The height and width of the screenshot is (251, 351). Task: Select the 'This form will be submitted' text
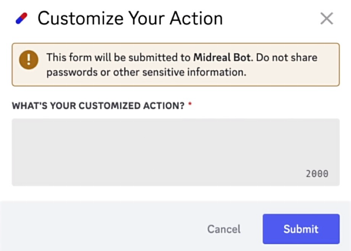pyautogui.click(x=118, y=58)
